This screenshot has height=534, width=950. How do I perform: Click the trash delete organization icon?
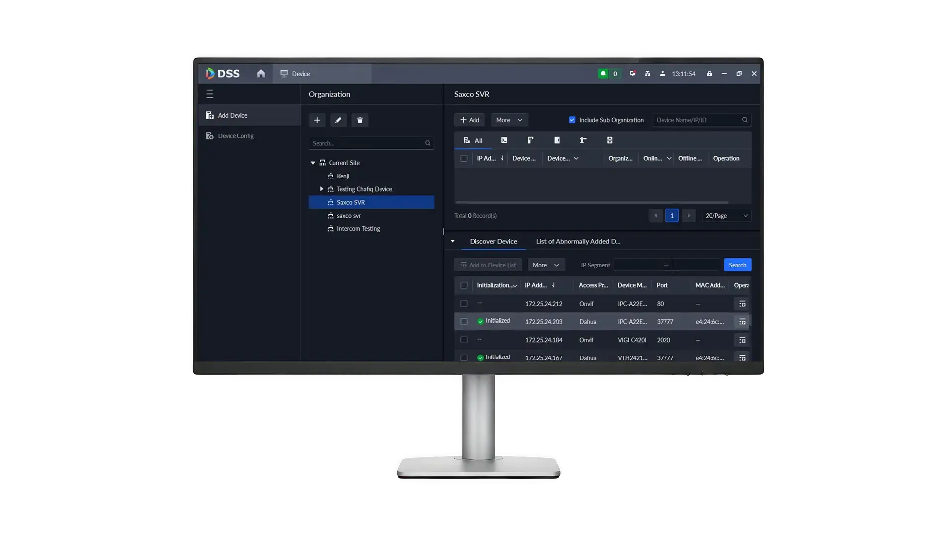[360, 120]
